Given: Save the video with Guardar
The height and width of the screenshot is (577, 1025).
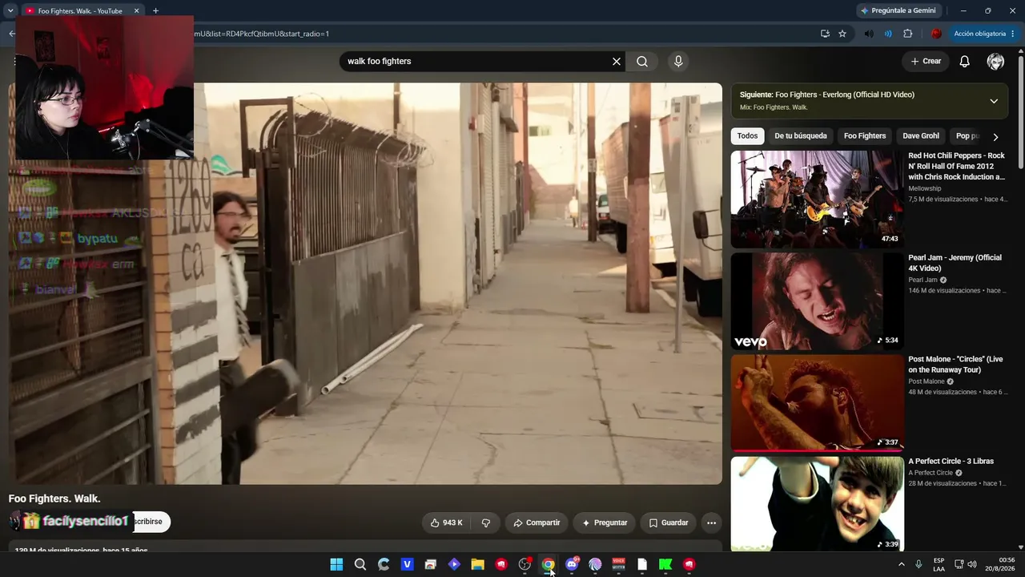Looking at the screenshot, I should click(668, 523).
